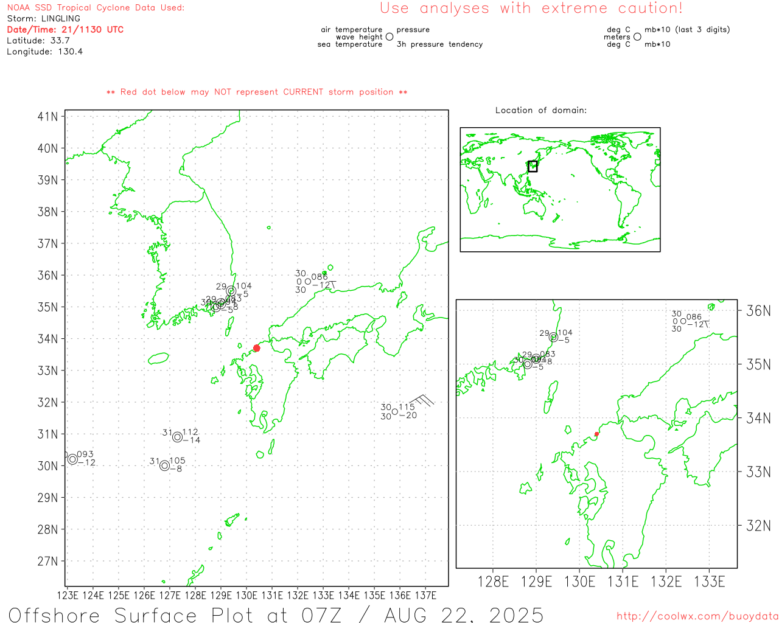
Task: Click buoy station circle with pressure 112
Action: tap(177, 437)
